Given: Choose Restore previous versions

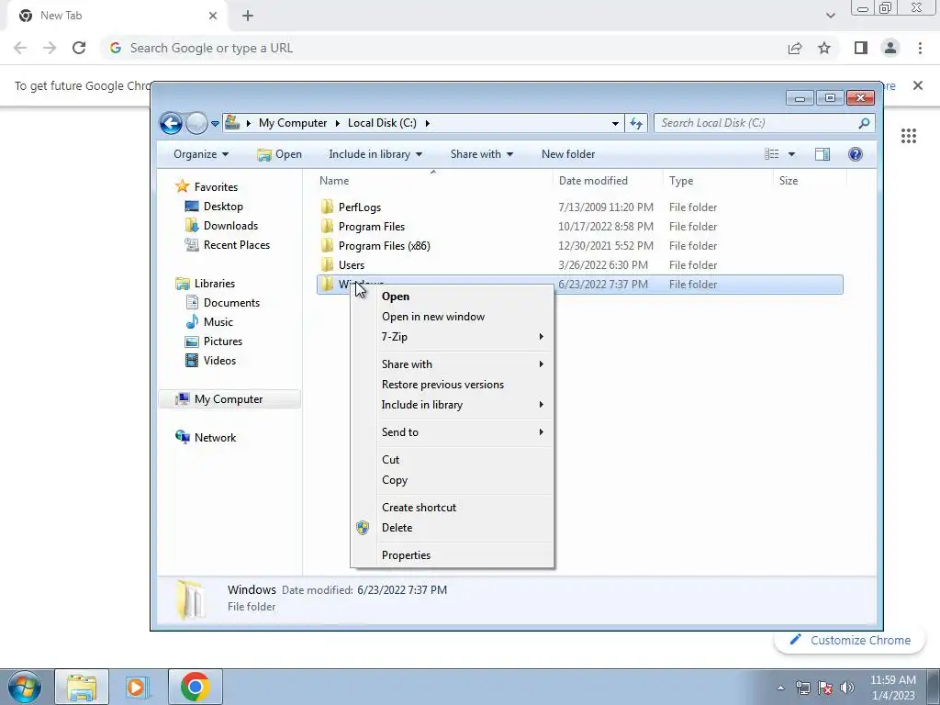Looking at the screenshot, I should pyautogui.click(x=452, y=385).
